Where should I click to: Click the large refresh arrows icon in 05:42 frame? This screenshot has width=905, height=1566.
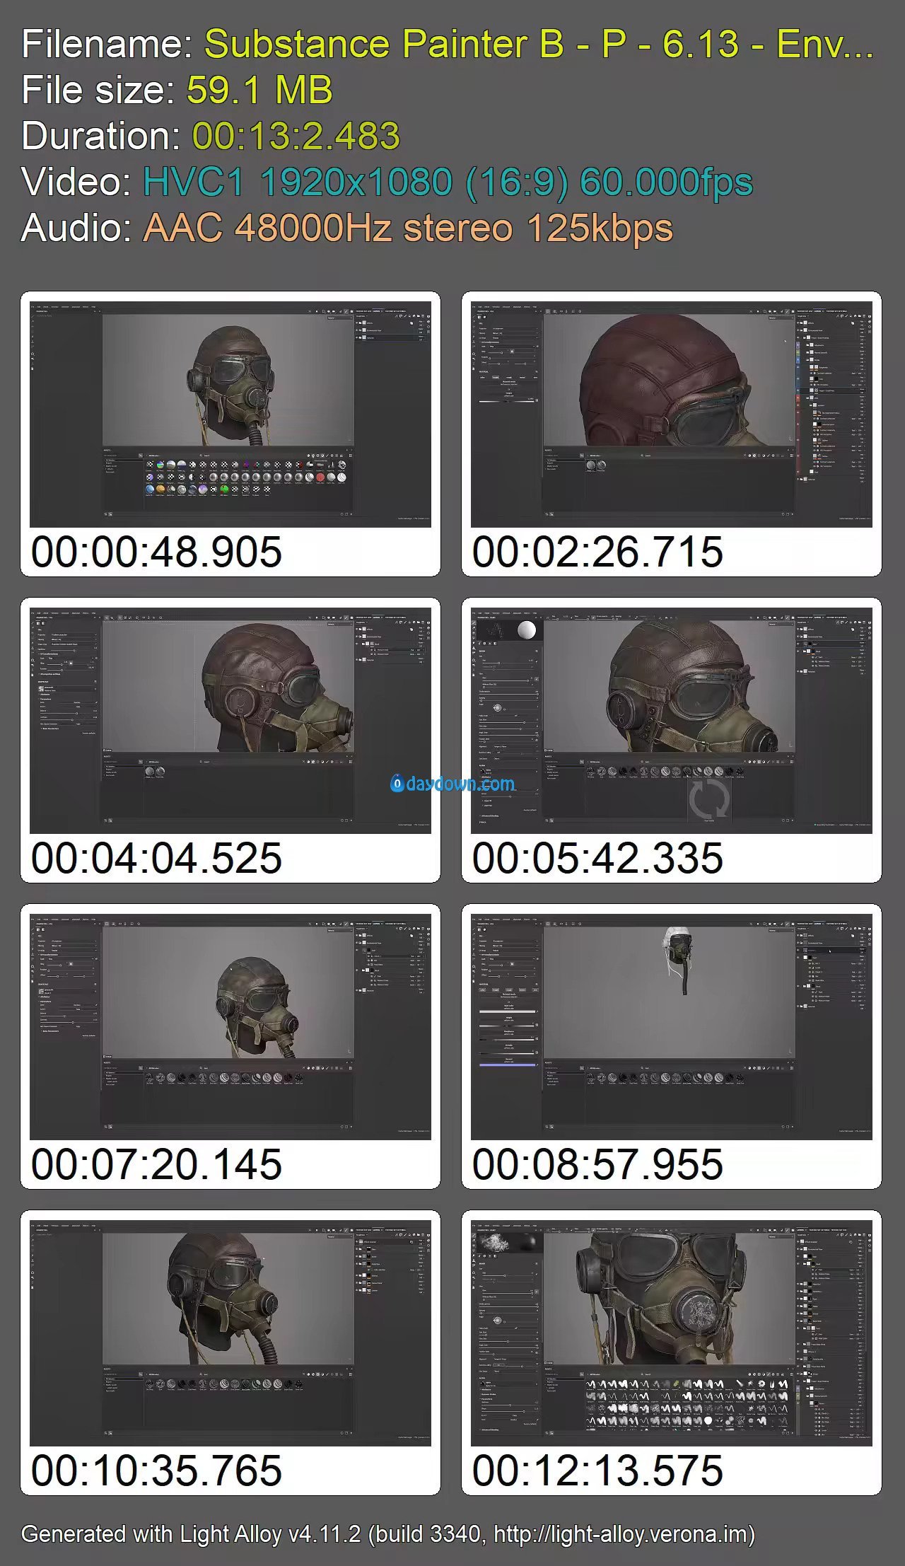(708, 800)
